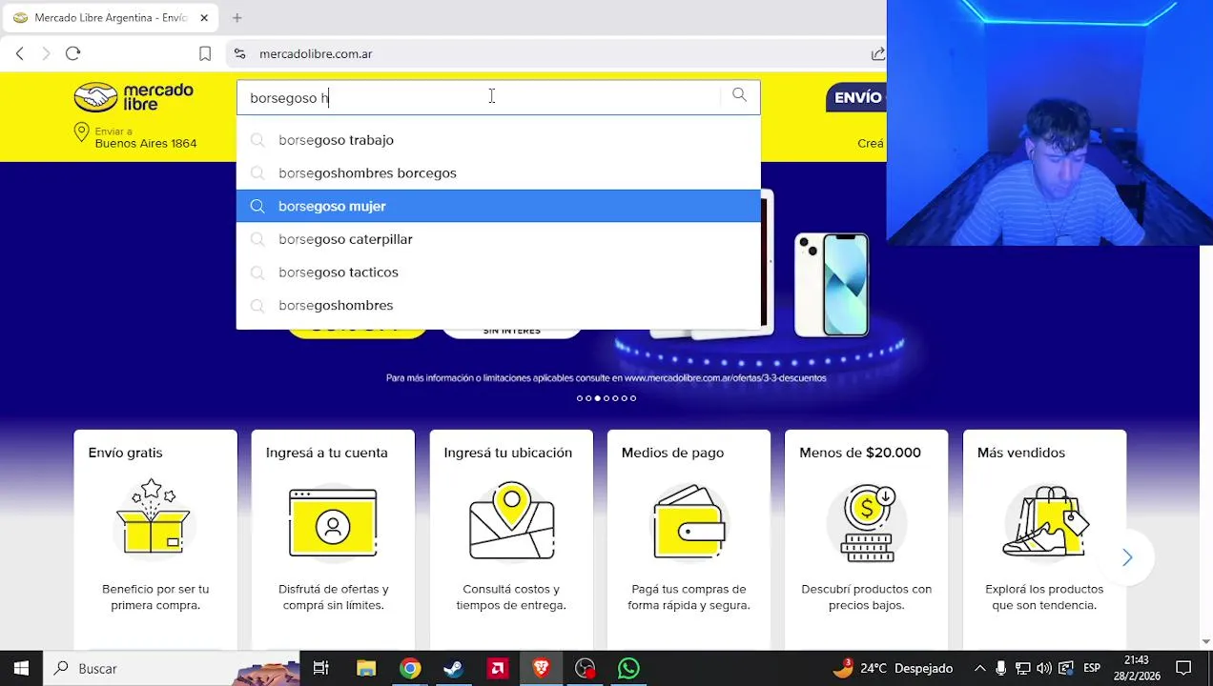The height and width of the screenshot is (686, 1213).
Task: Click "Disfrutá de ofertas y comprá sin límites." text
Action: (x=333, y=597)
